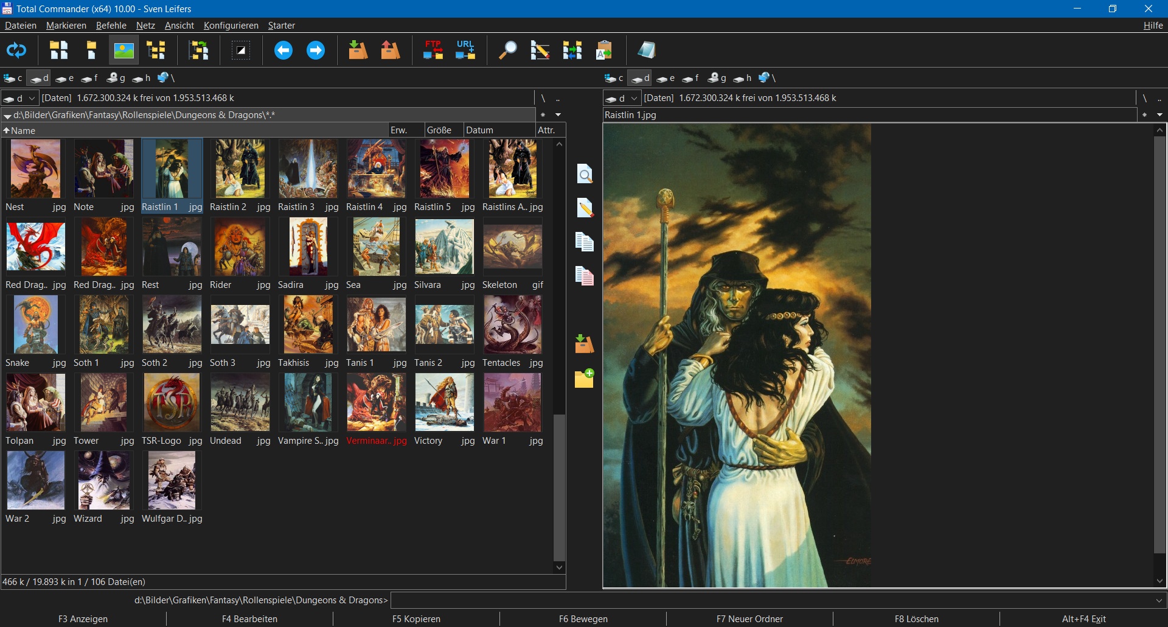Viewport: 1168px width, 627px height.
Task: Click the right preview scrollbar thumb
Action: pos(1160,345)
